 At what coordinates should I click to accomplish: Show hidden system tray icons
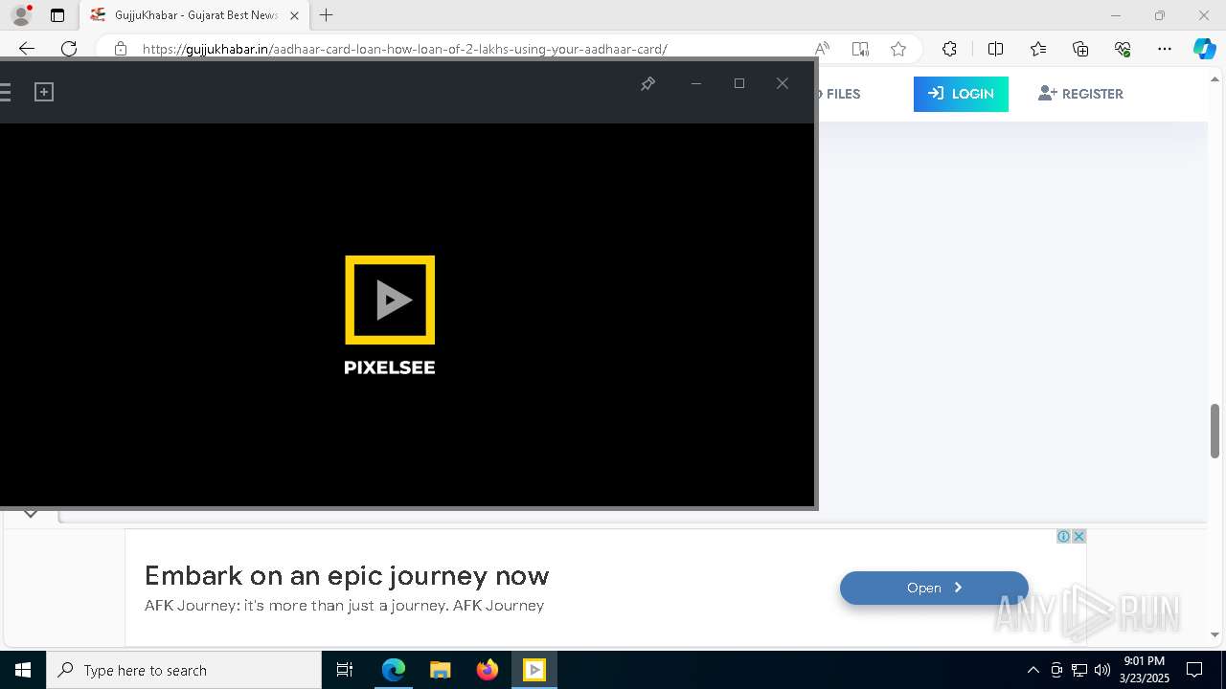pyautogui.click(x=1033, y=670)
